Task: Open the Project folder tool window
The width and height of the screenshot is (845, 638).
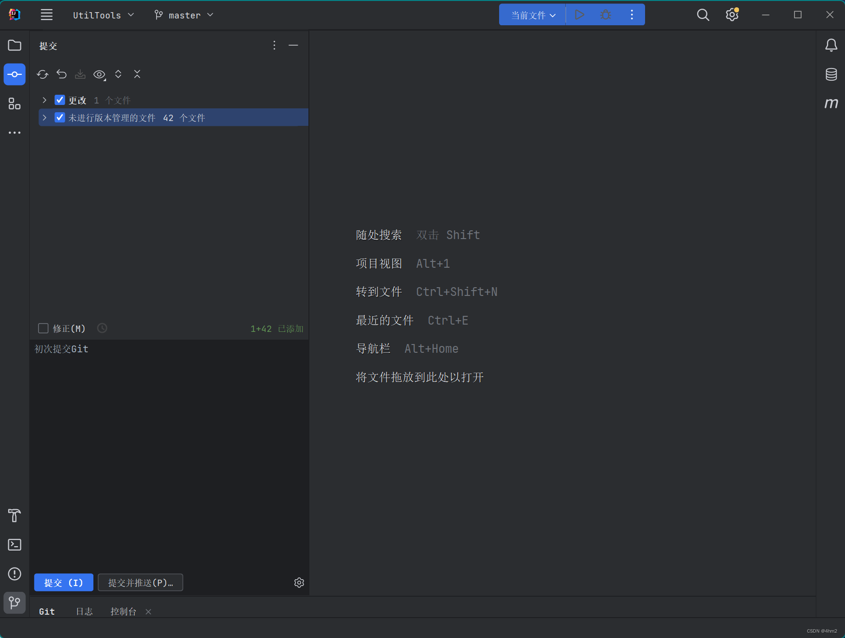Action: pyautogui.click(x=15, y=45)
